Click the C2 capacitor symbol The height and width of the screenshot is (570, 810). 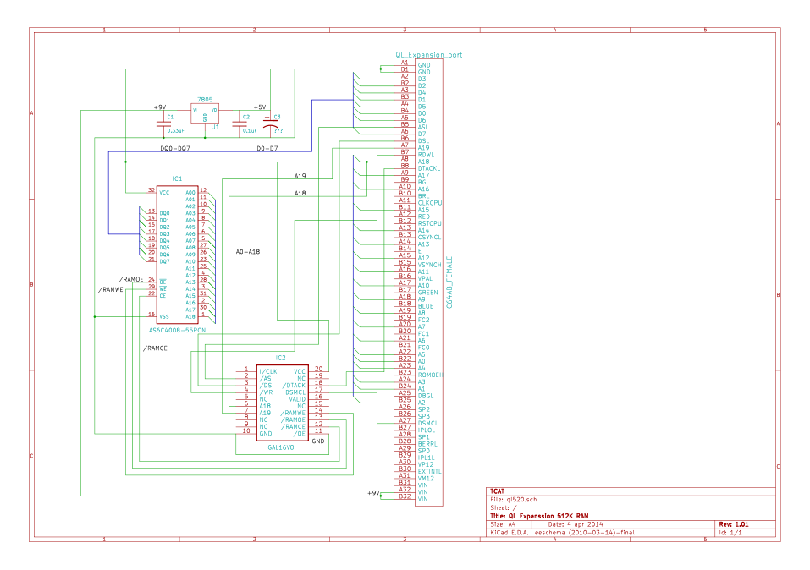[x=240, y=124]
